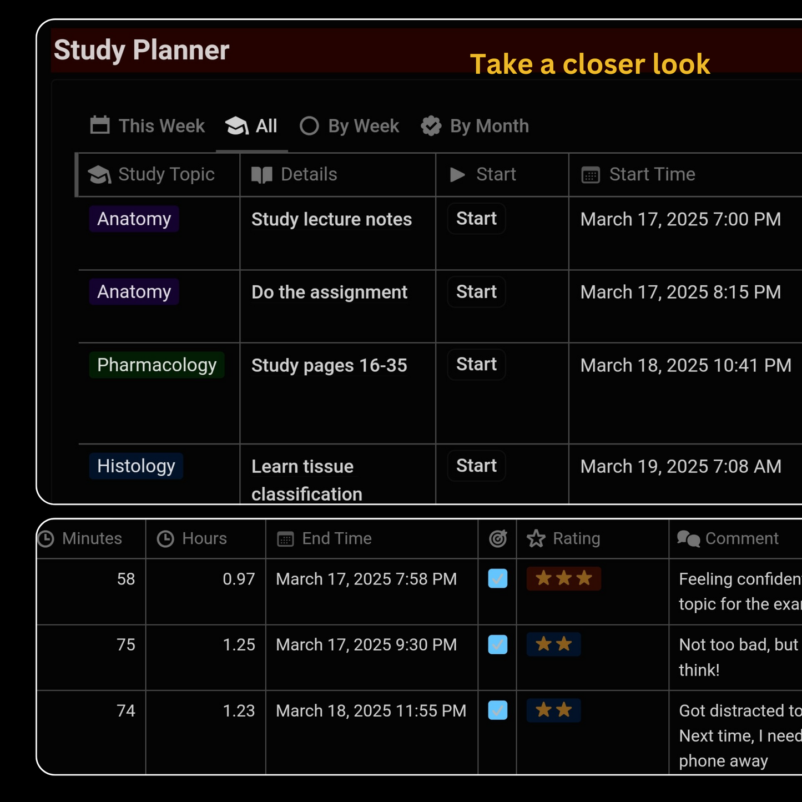Open the By Month tab
Screen dimensions: 802x802
[x=475, y=126]
